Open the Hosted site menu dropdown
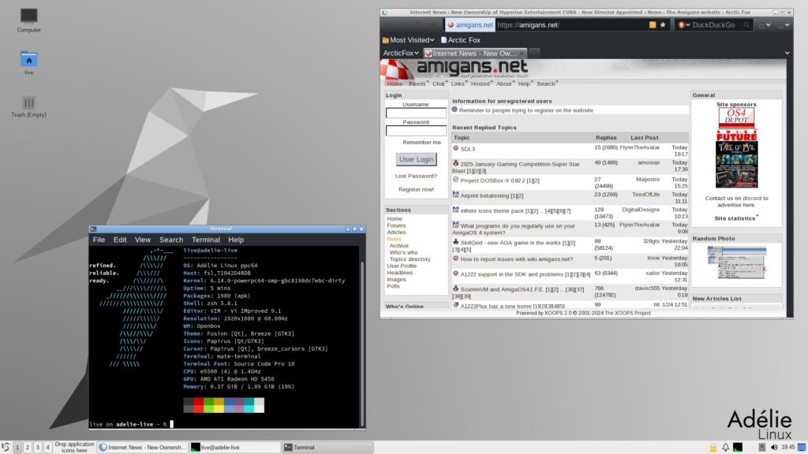 point(481,84)
